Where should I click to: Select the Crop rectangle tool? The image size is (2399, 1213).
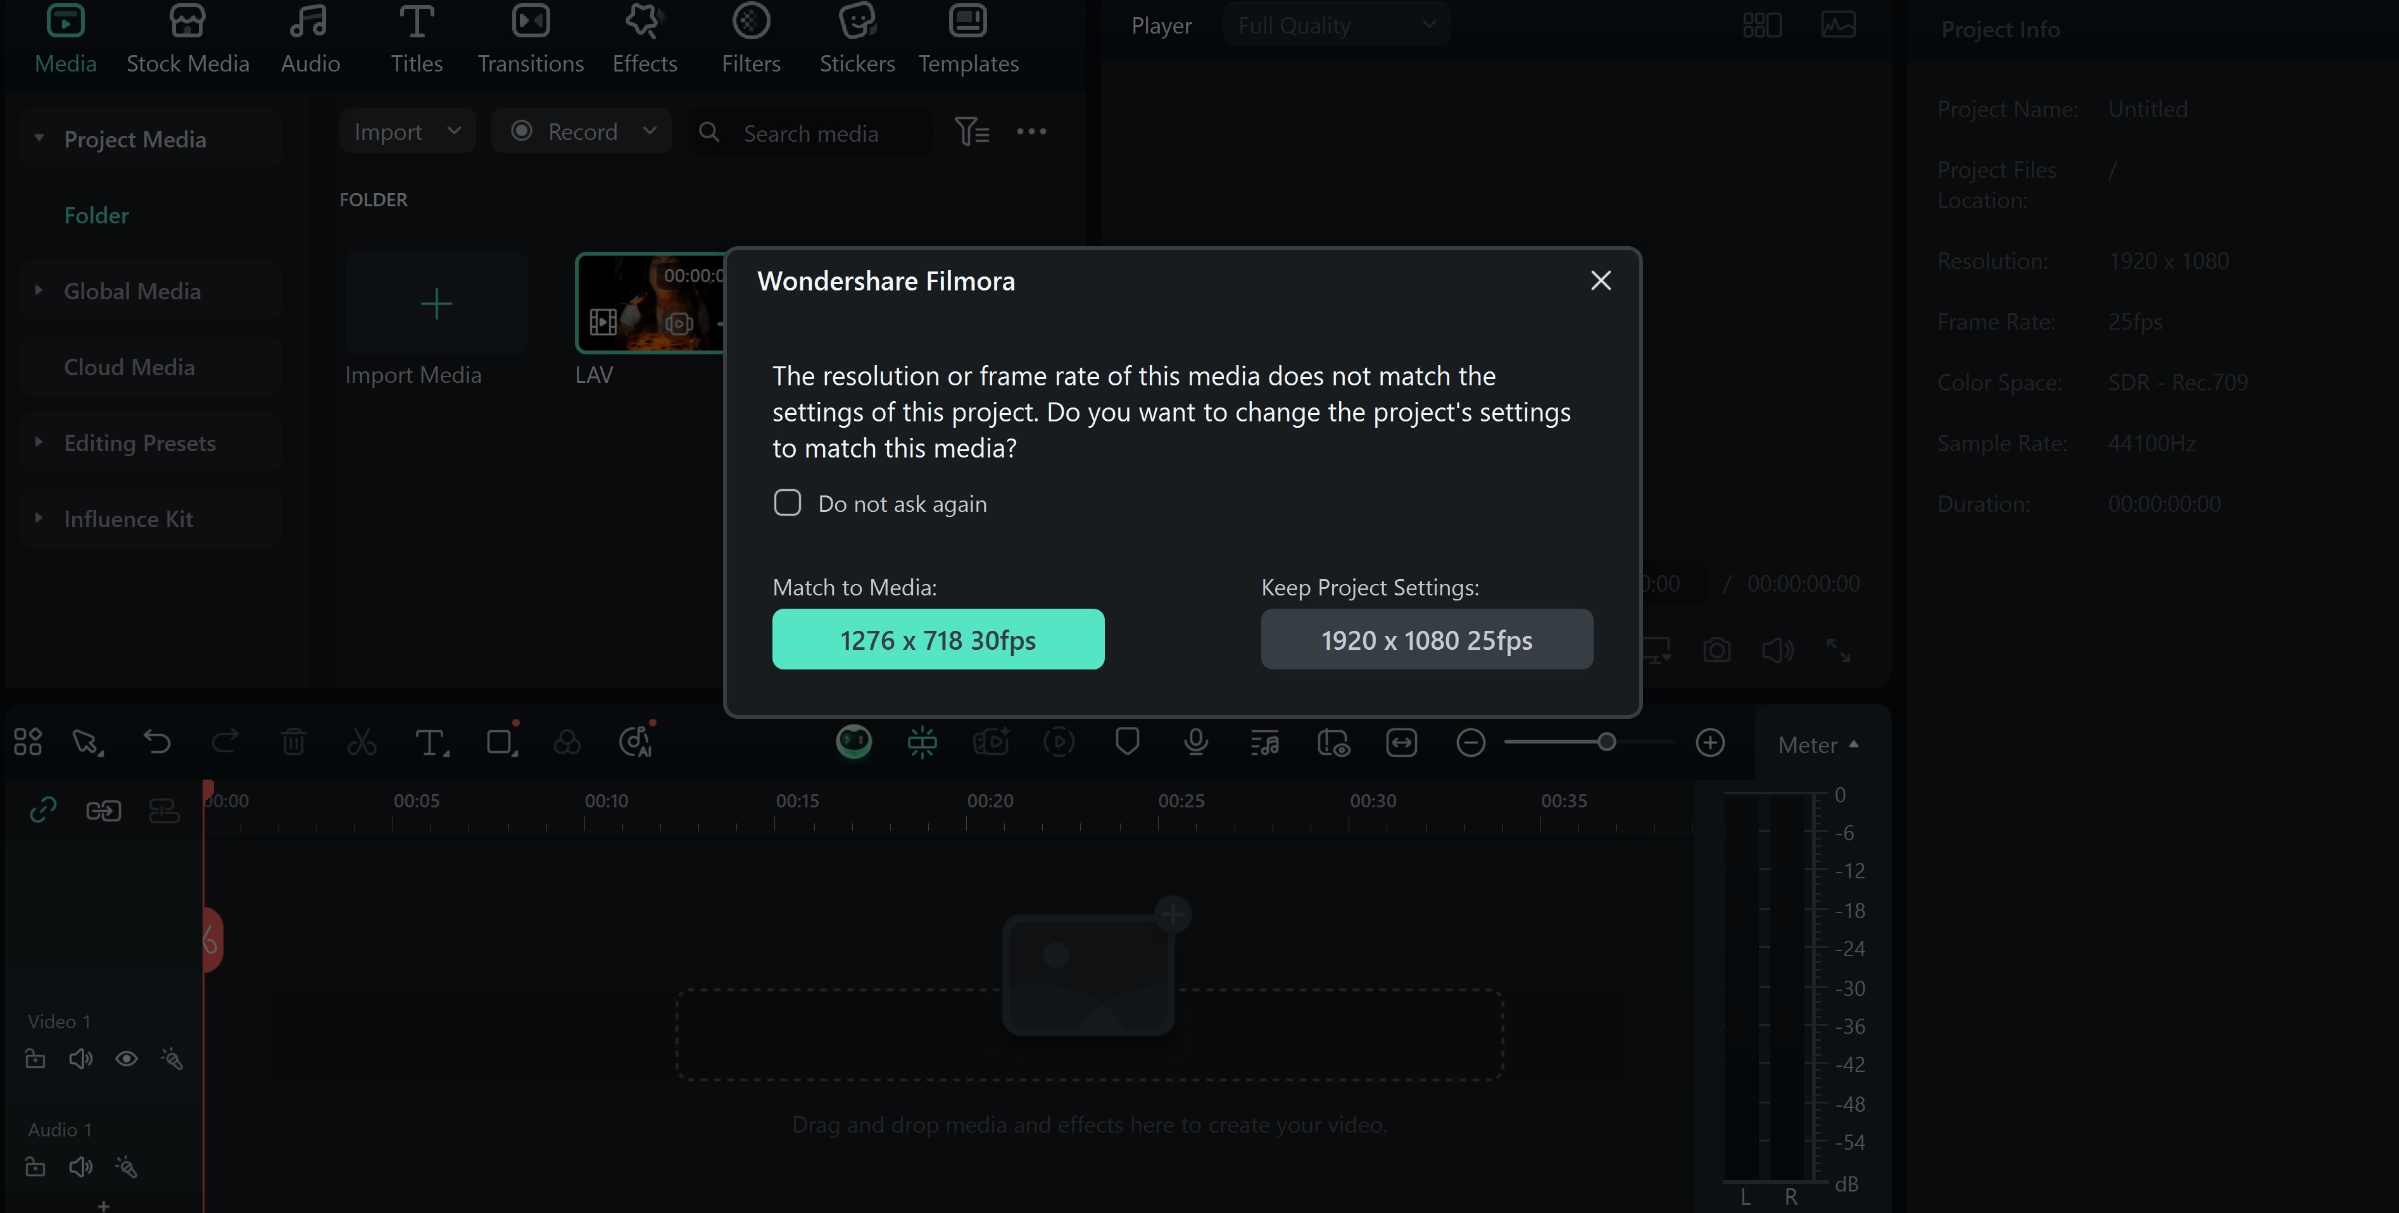click(x=501, y=742)
